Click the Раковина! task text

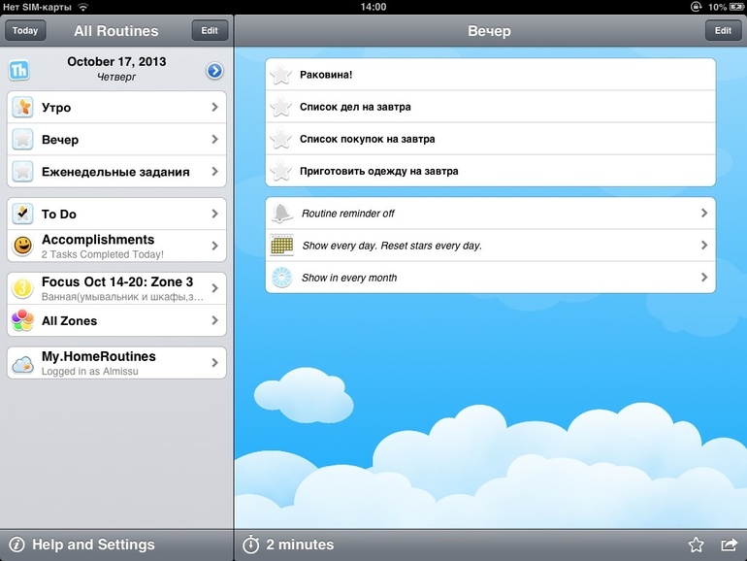[x=326, y=75]
